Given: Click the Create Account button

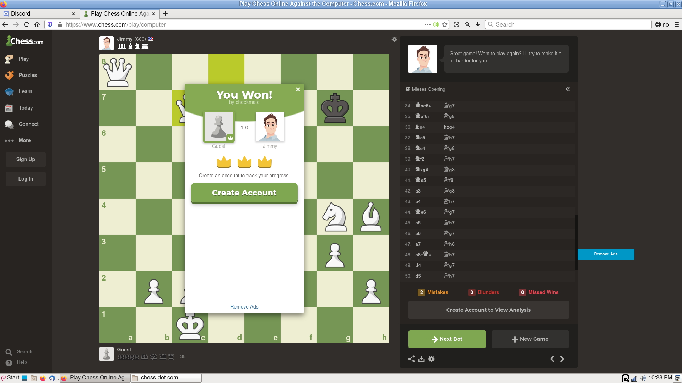Looking at the screenshot, I should coord(244,193).
